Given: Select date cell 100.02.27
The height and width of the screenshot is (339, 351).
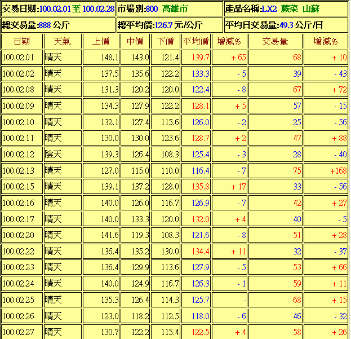Looking at the screenshot, I should click(x=22, y=332).
